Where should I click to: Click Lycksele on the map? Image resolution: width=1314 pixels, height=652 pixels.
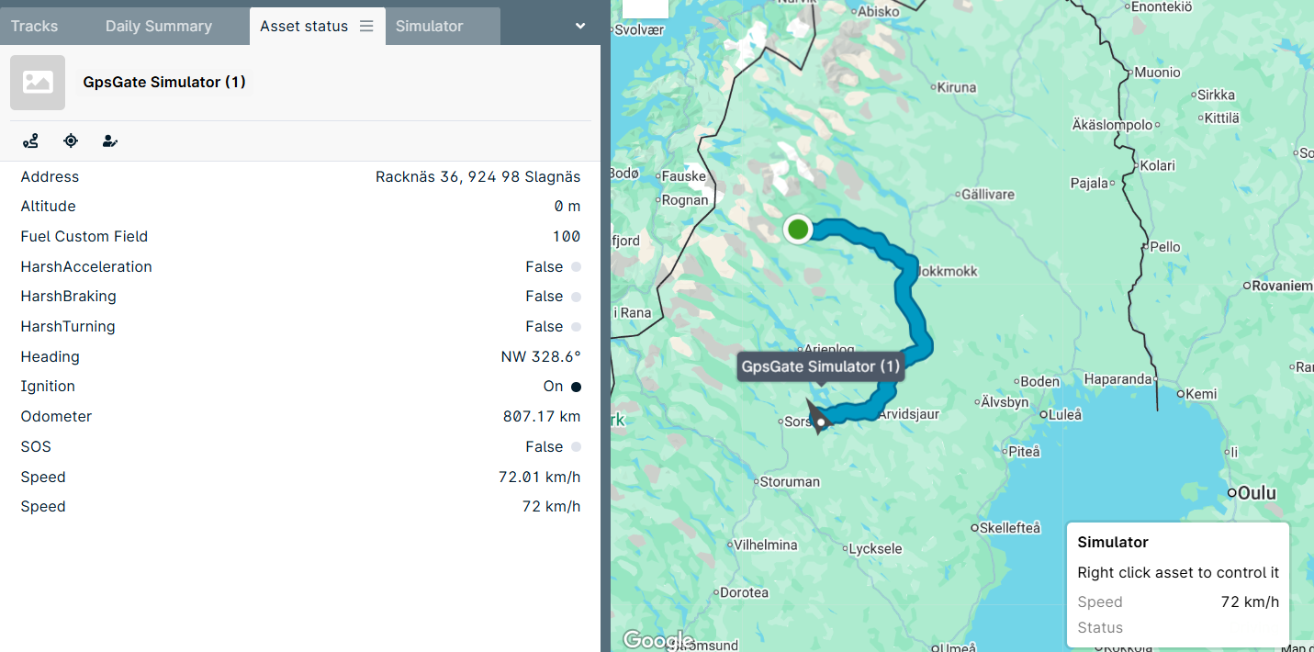876,549
